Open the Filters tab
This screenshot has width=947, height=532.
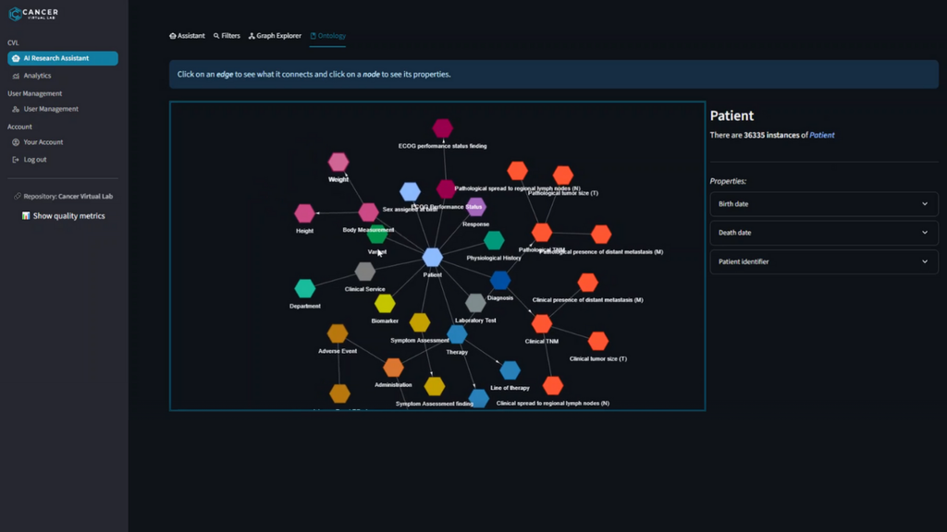(227, 36)
